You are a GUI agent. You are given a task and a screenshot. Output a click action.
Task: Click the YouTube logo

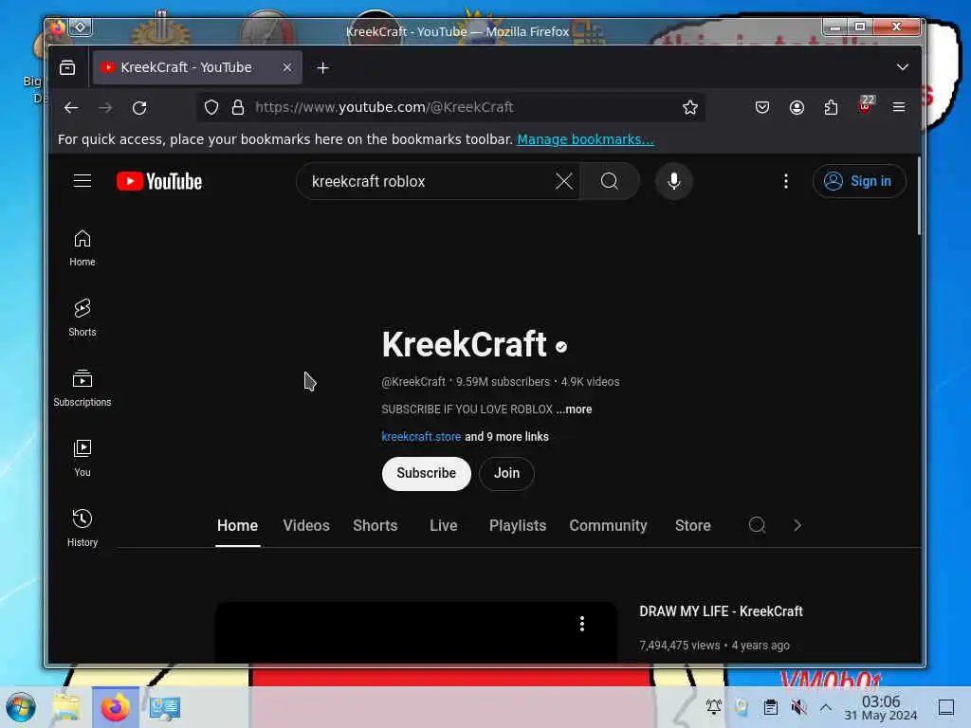159,181
